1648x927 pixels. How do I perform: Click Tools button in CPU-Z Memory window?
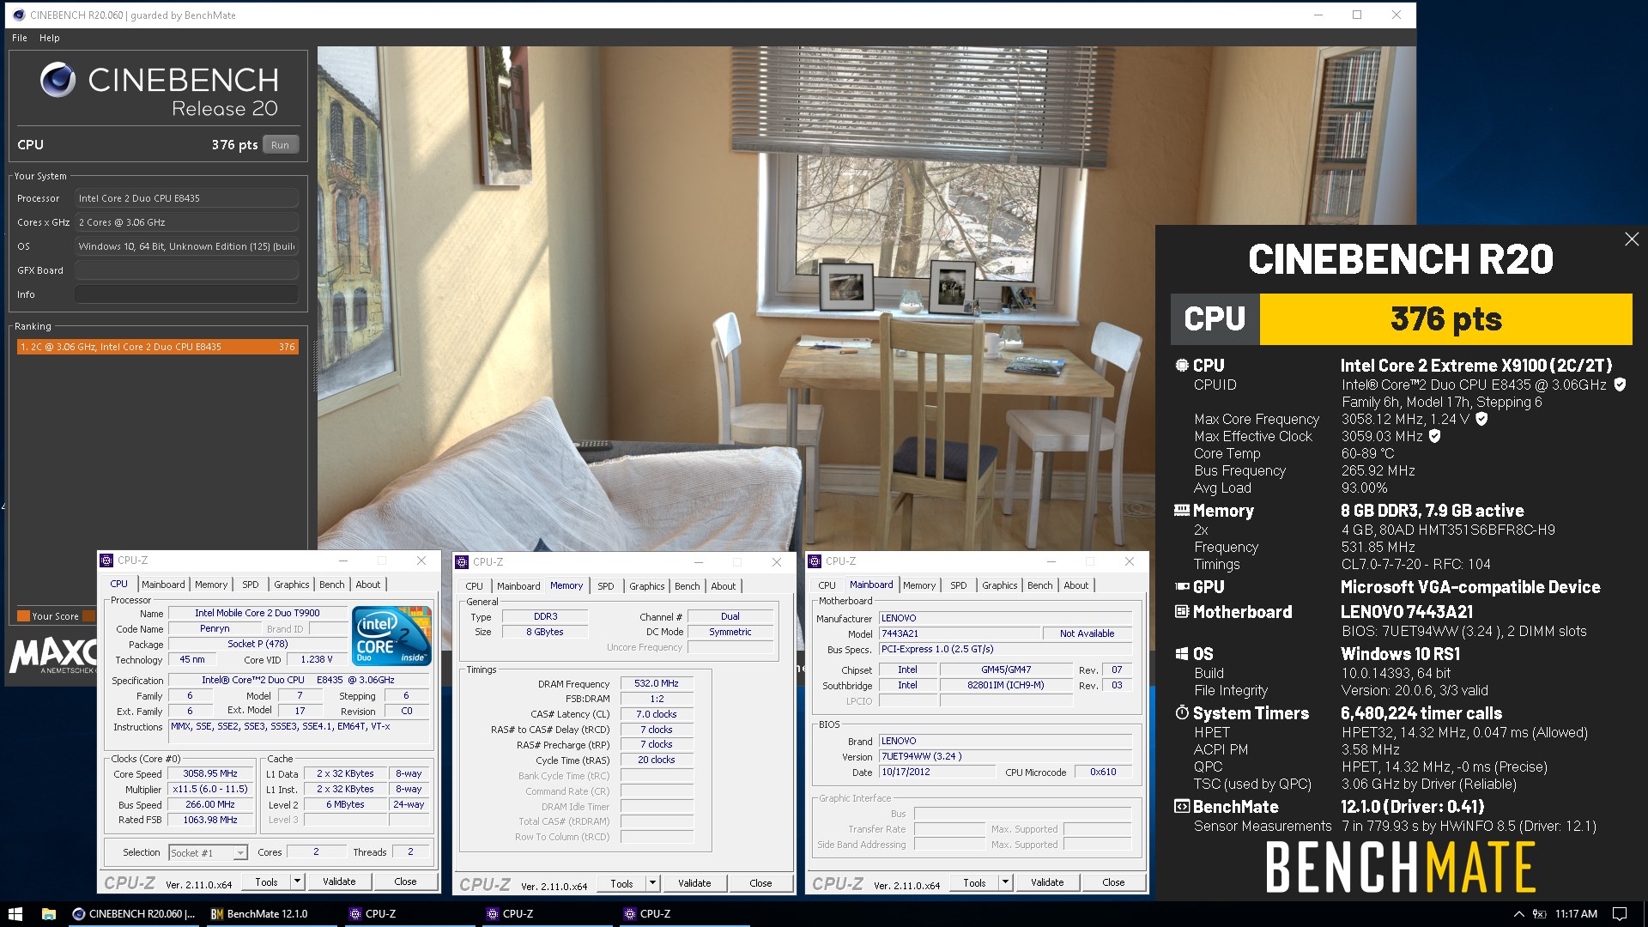(621, 883)
